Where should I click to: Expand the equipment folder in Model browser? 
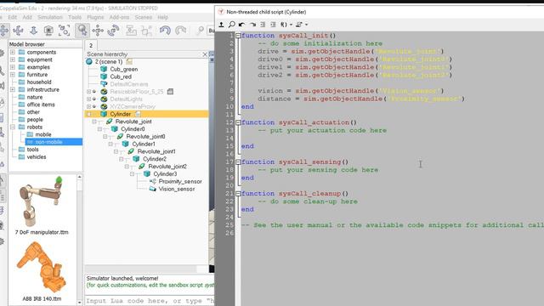click(x=13, y=59)
